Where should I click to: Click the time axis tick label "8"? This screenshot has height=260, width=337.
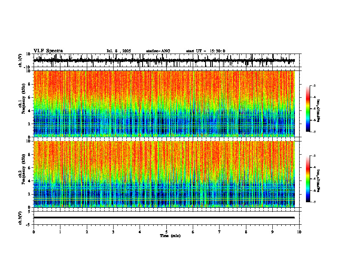246,232
